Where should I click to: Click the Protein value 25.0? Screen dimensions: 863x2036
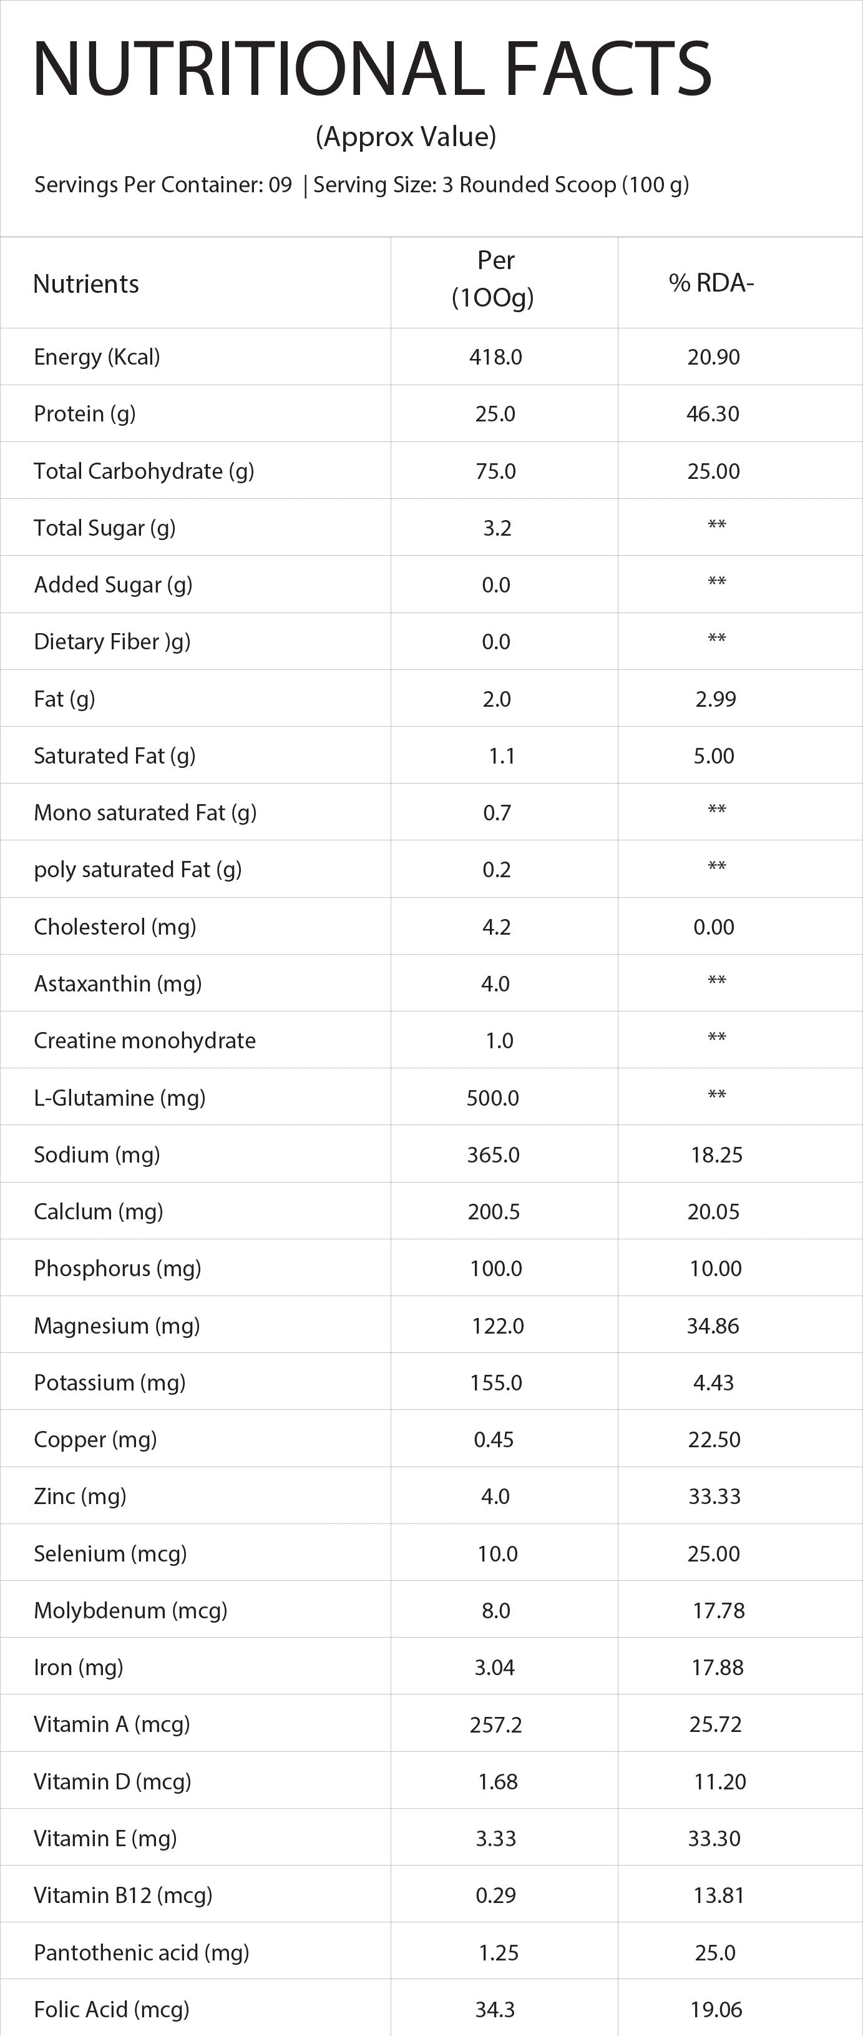(495, 414)
